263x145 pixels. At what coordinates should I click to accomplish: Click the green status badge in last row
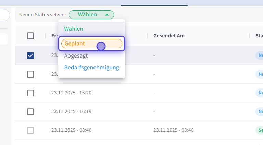point(260,130)
